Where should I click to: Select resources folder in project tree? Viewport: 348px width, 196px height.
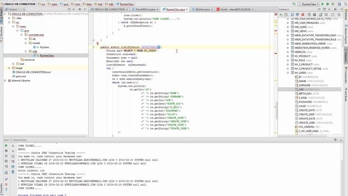(29, 60)
